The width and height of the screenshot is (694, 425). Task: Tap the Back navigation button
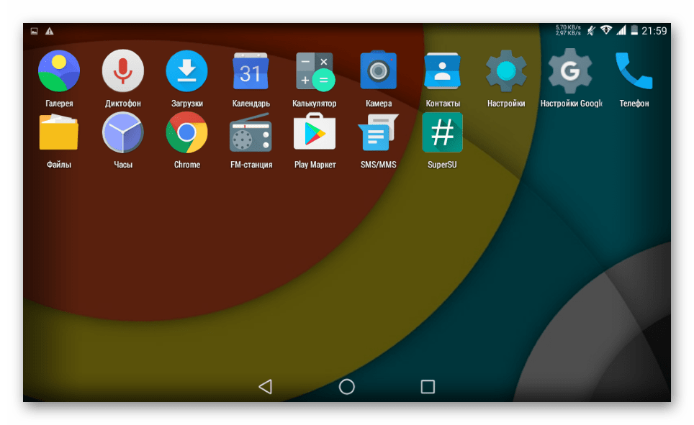coord(266,387)
